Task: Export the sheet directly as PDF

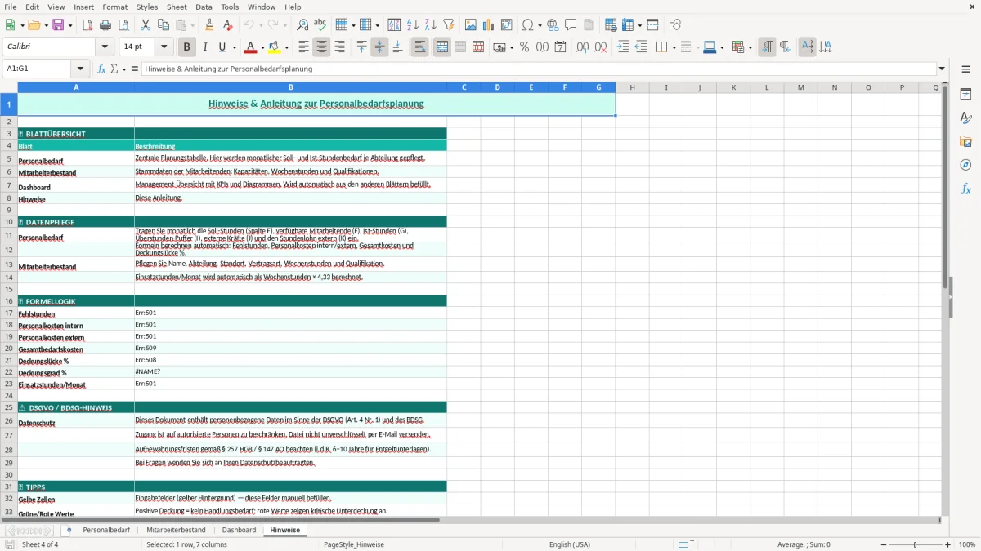Action: click(x=87, y=25)
